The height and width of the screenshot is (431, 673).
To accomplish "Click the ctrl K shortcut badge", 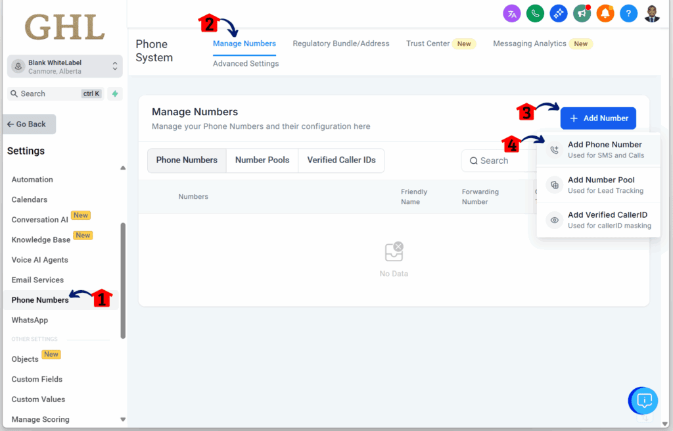I will [x=91, y=93].
